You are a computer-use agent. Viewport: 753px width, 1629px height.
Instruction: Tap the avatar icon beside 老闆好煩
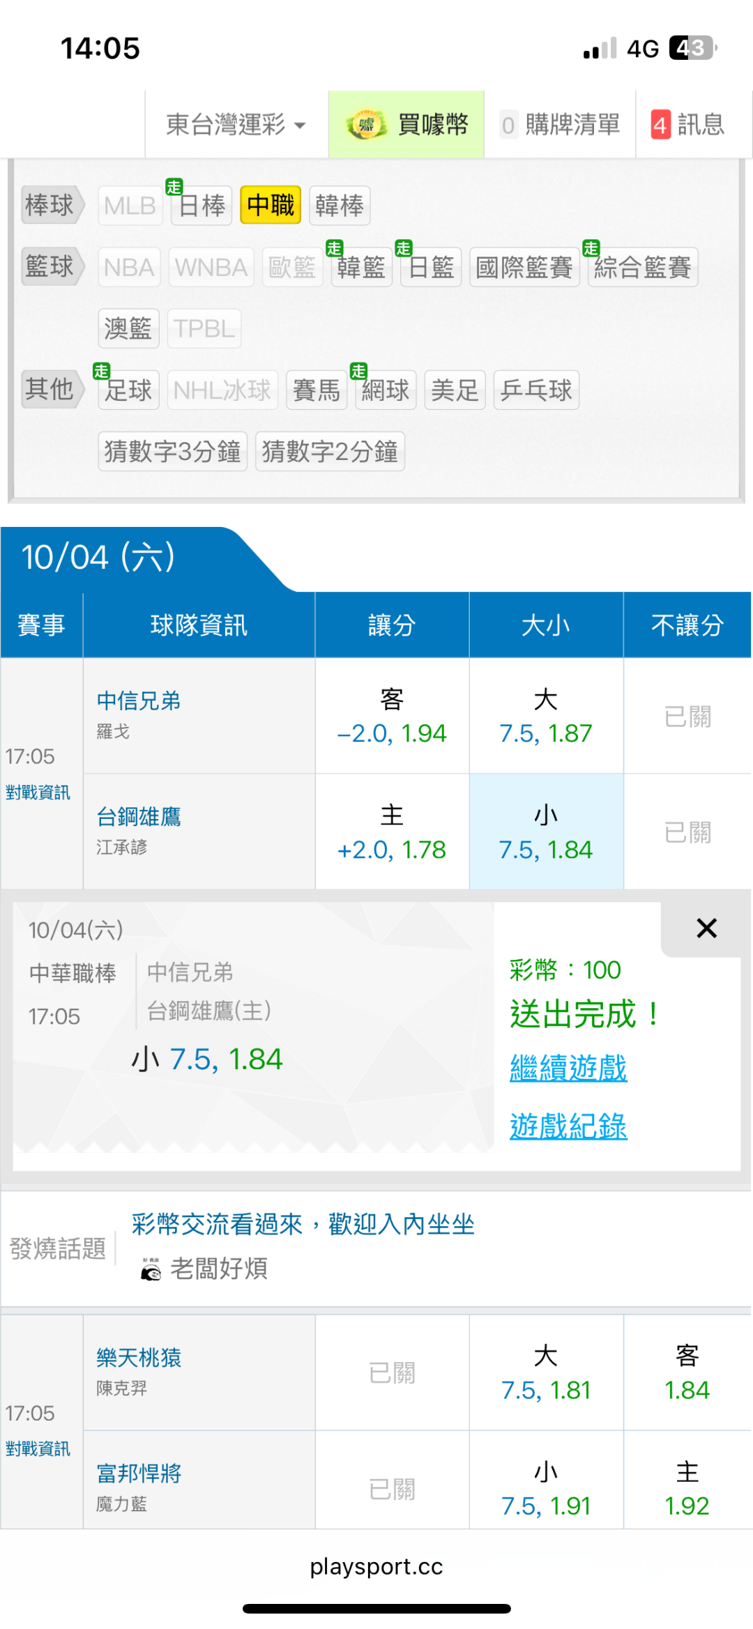pyautogui.click(x=151, y=1269)
